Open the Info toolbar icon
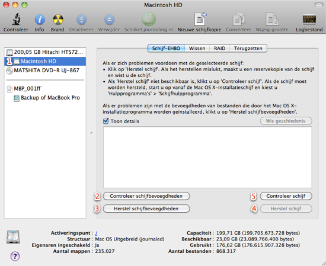326x266 pixels. point(40,20)
